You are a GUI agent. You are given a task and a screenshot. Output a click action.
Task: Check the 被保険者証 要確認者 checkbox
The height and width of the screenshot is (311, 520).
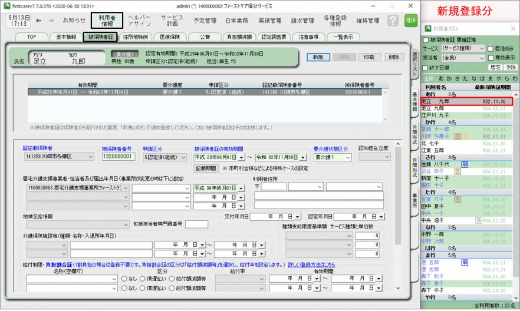[x=426, y=39]
